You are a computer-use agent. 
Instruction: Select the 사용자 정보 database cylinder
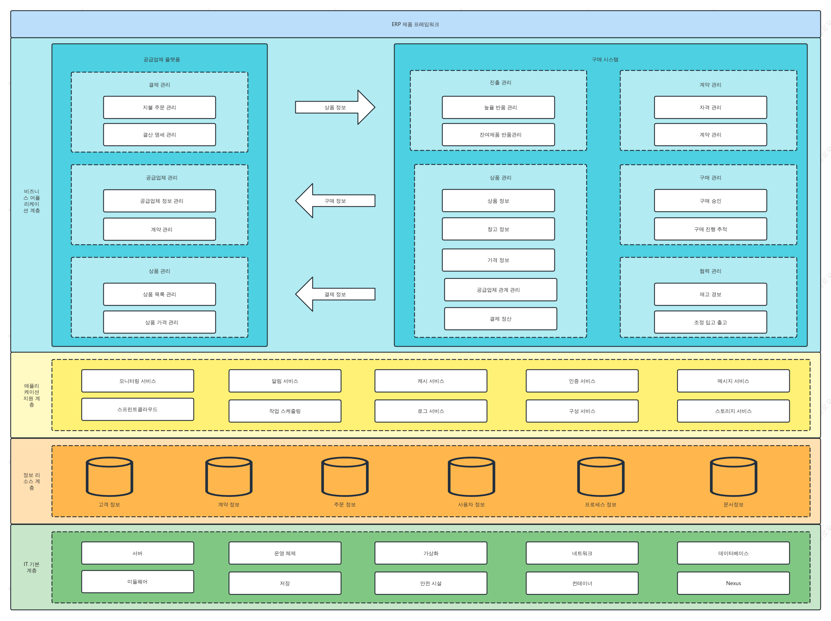[x=471, y=476]
